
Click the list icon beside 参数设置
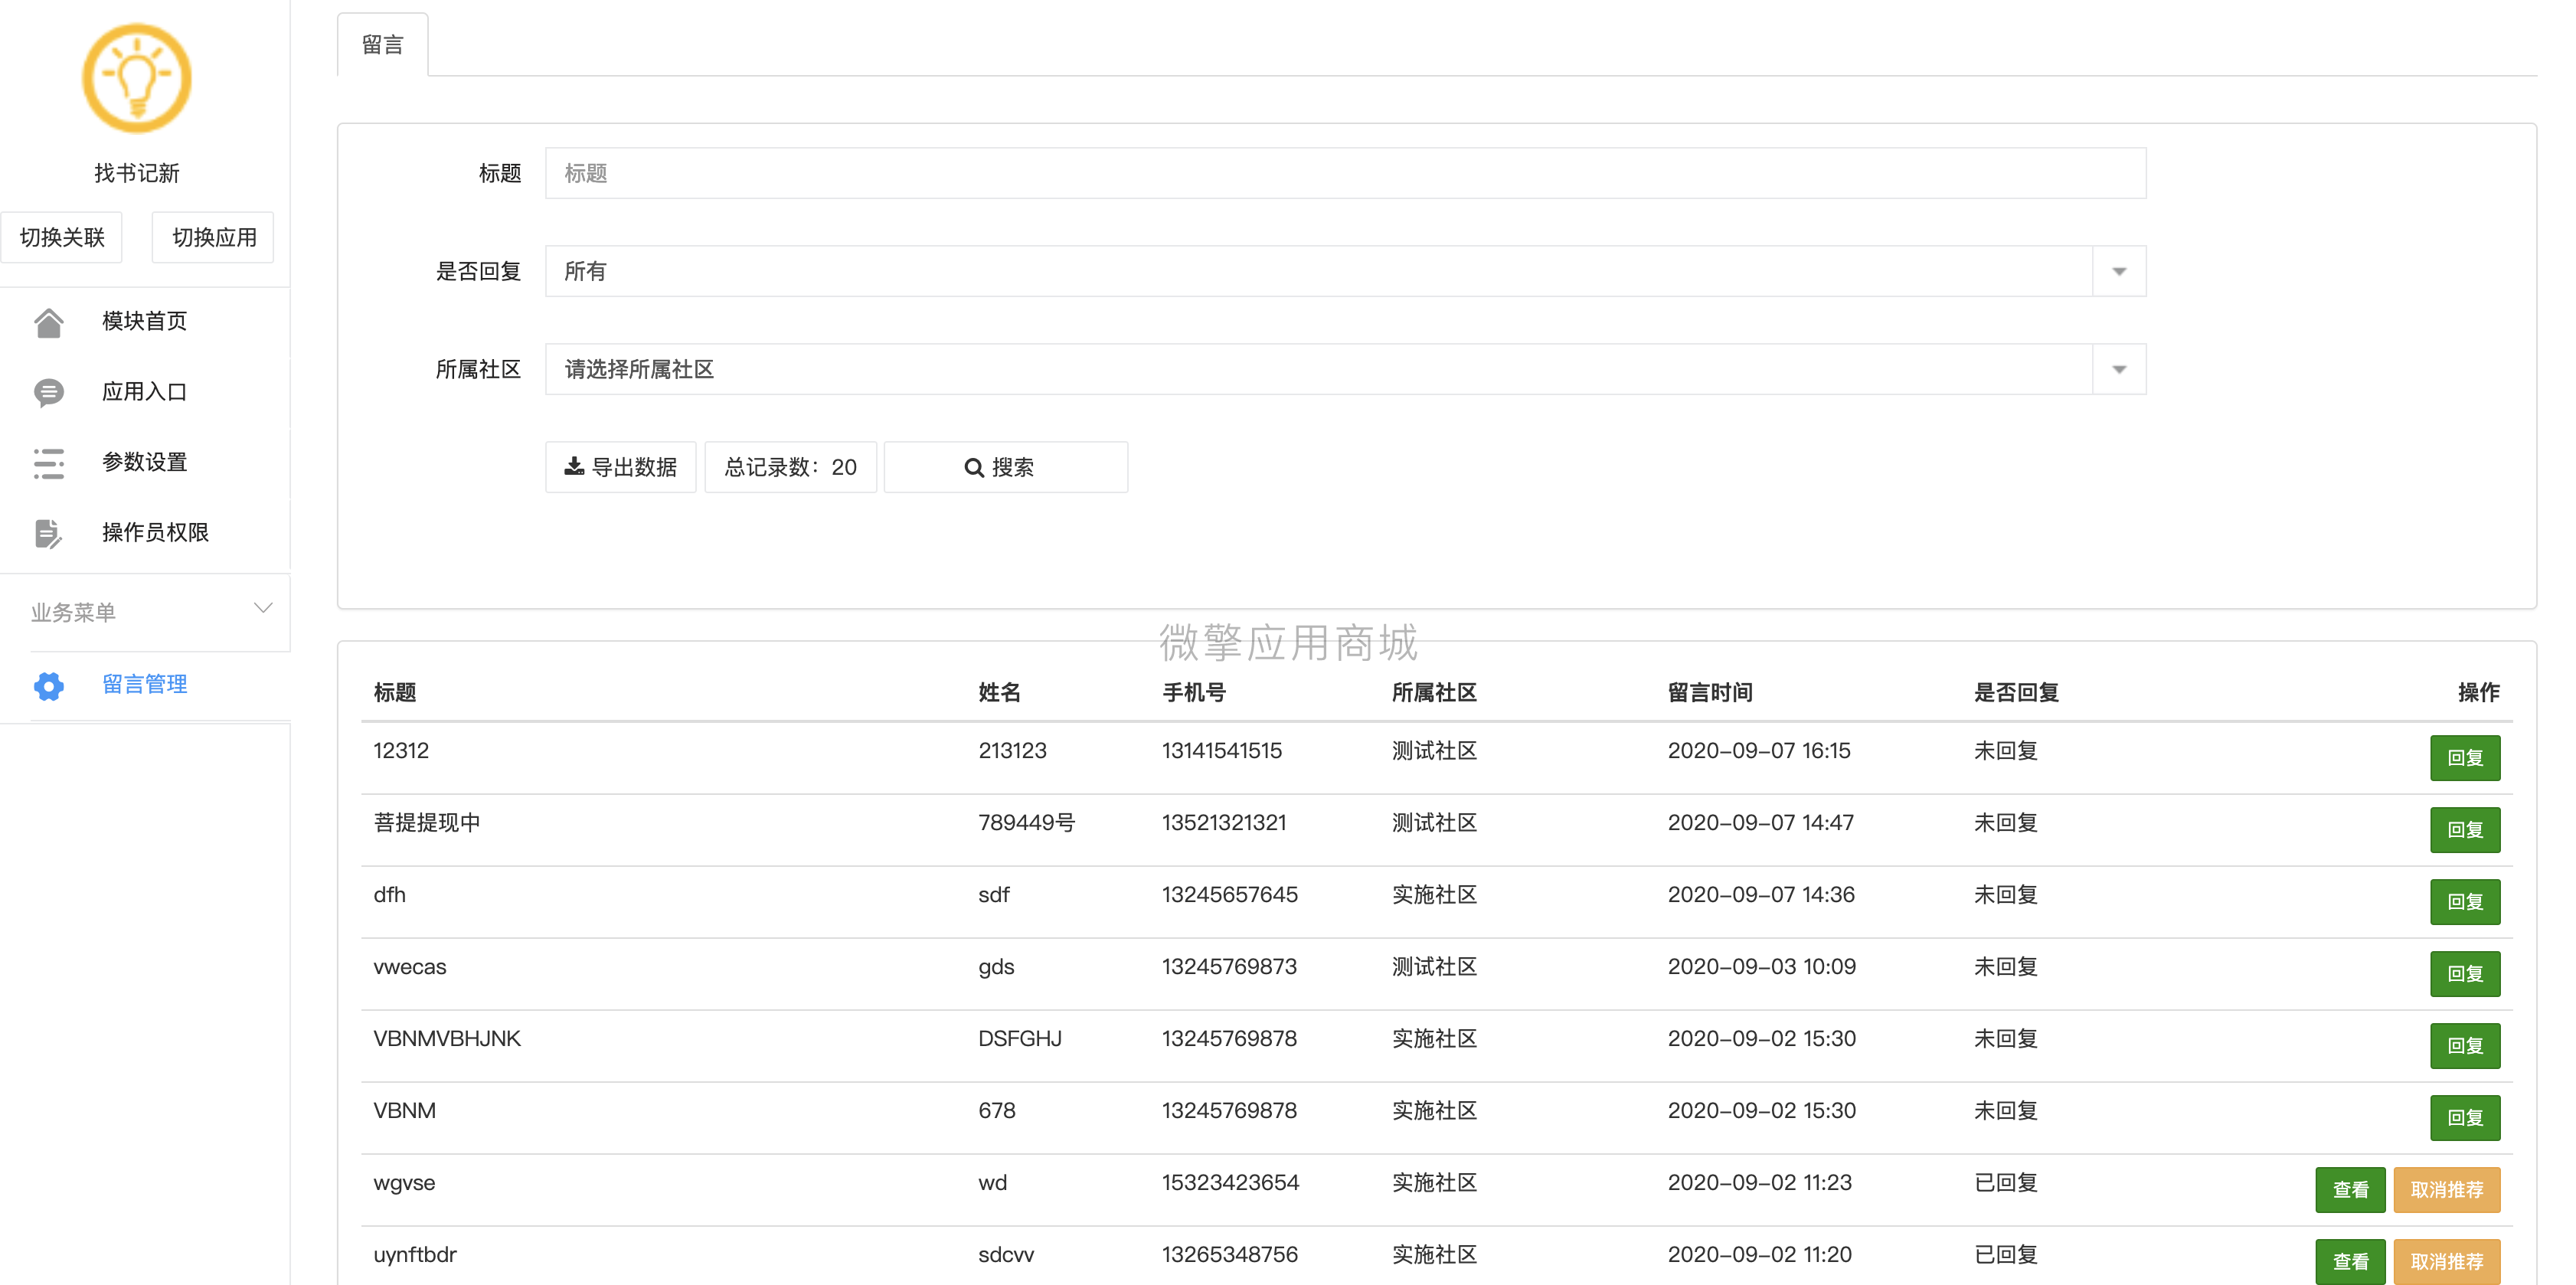point(48,463)
